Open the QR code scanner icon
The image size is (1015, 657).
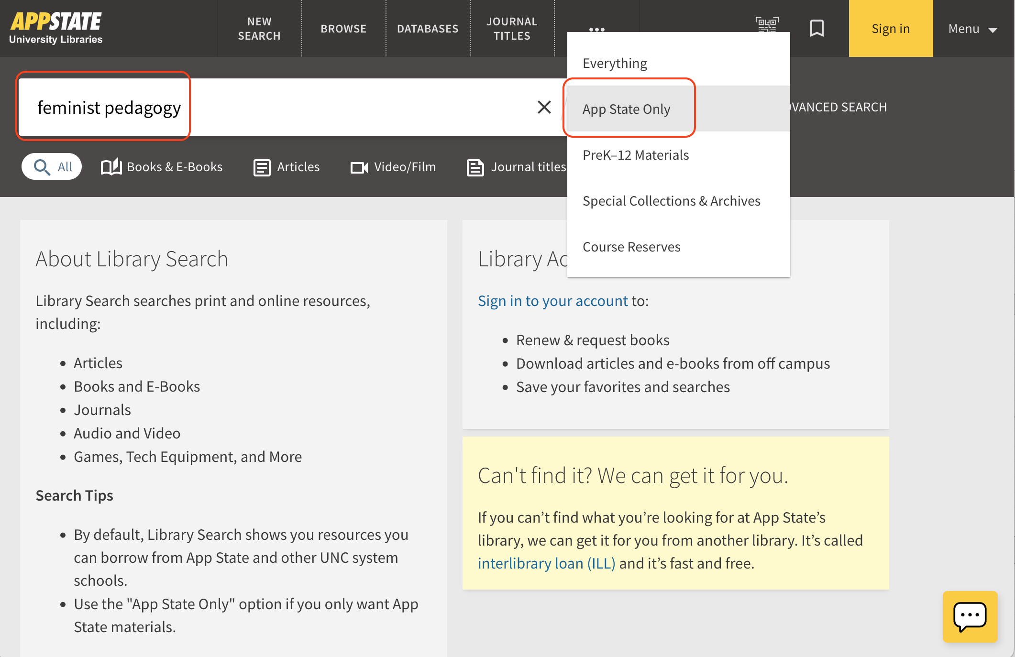pos(767,24)
